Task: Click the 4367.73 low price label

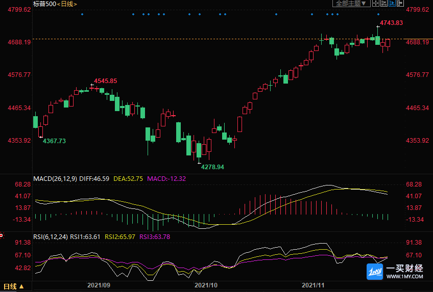Action: (55, 141)
